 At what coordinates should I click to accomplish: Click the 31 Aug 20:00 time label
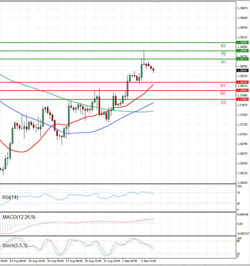[112, 261]
